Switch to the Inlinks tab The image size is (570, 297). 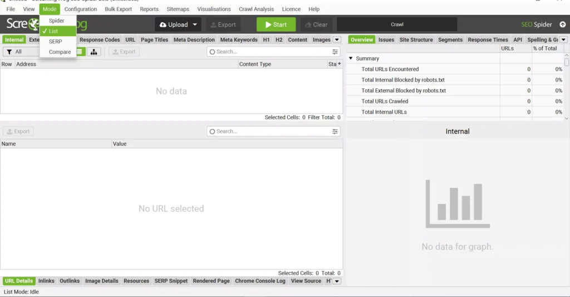[x=46, y=281]
